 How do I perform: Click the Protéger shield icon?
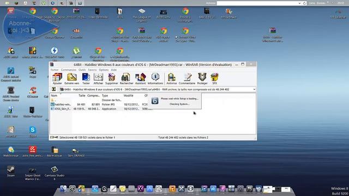[202, 79]
